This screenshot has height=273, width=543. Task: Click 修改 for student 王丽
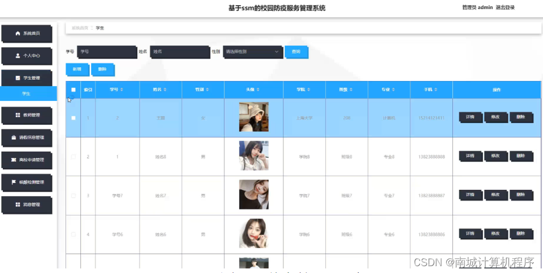coord(496,117)
